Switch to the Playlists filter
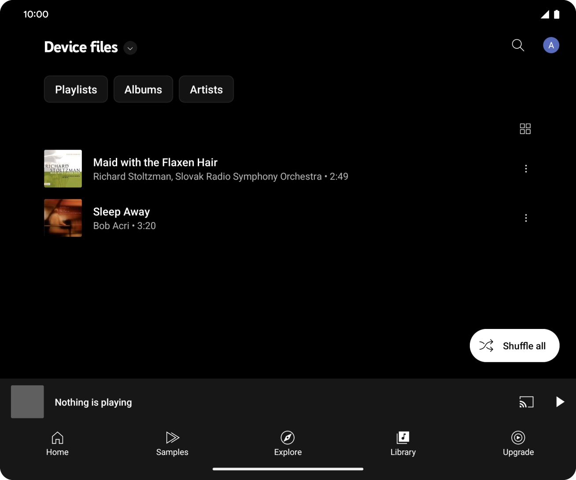Viewport: 576px width, 480px height. point(75,89)
